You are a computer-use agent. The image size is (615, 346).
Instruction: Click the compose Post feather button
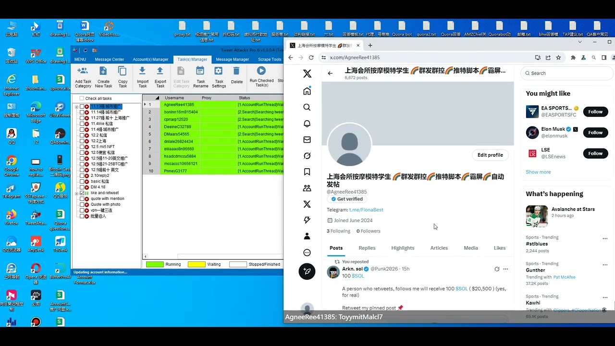click(307, 272)
